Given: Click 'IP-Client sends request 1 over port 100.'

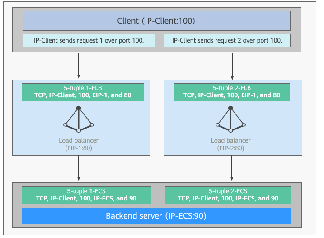Looking at the screenshot, I should [x=89, y=41].
